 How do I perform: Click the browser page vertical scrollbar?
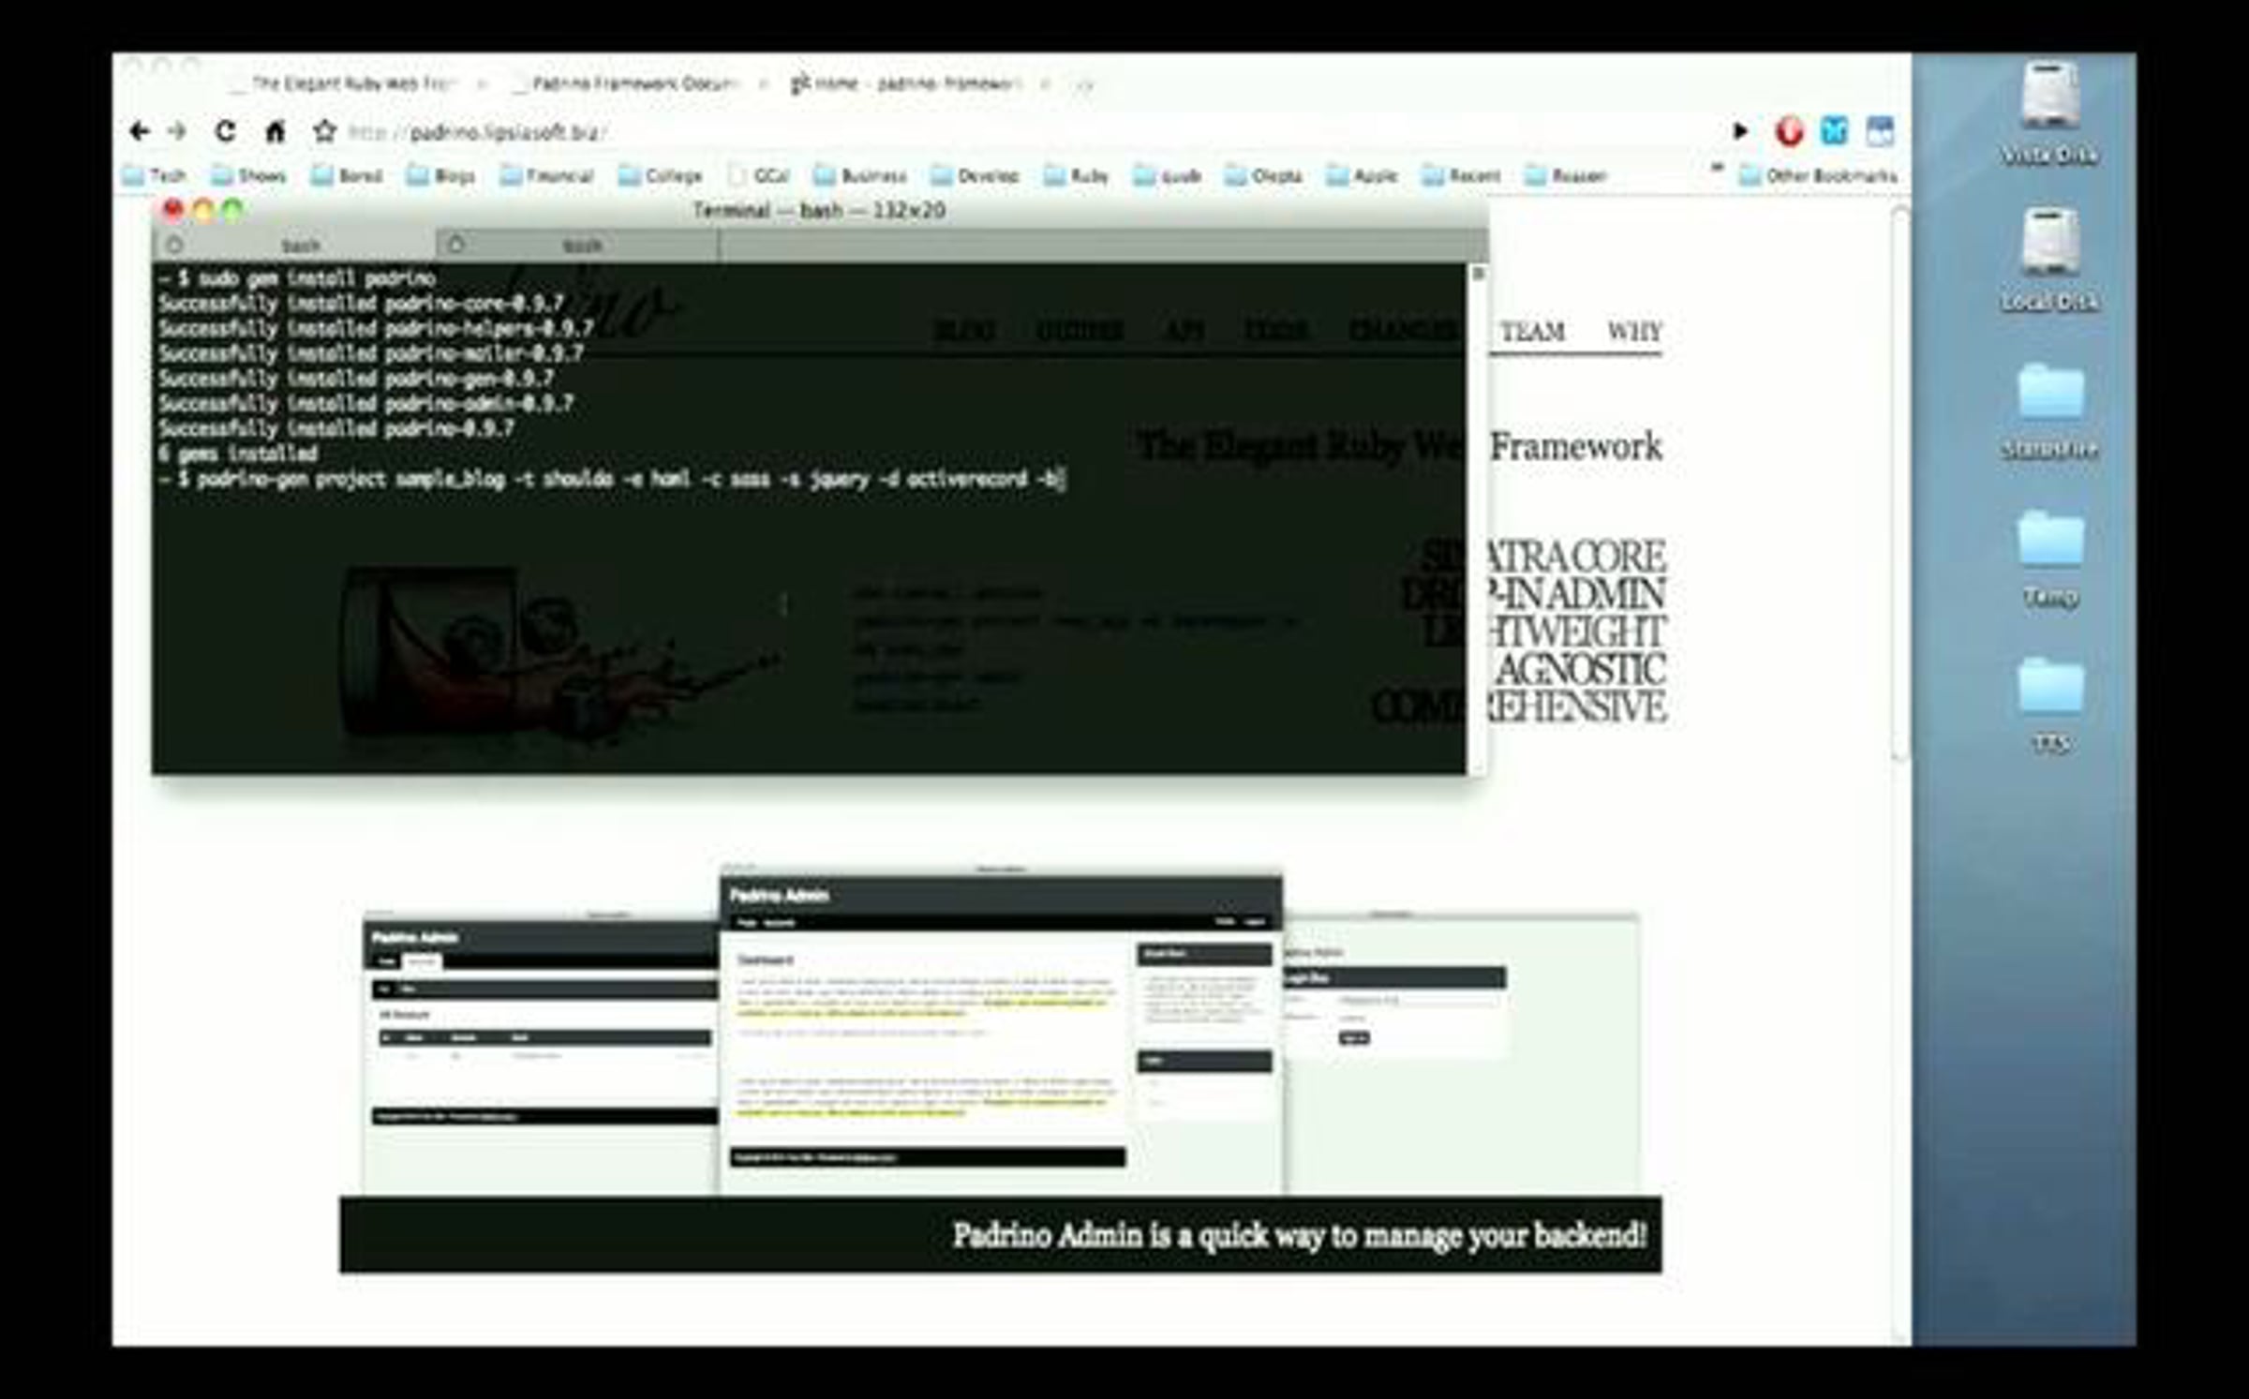1899,484
